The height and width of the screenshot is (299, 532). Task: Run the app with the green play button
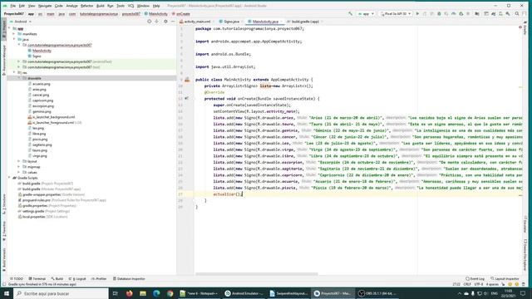(417, 14)
